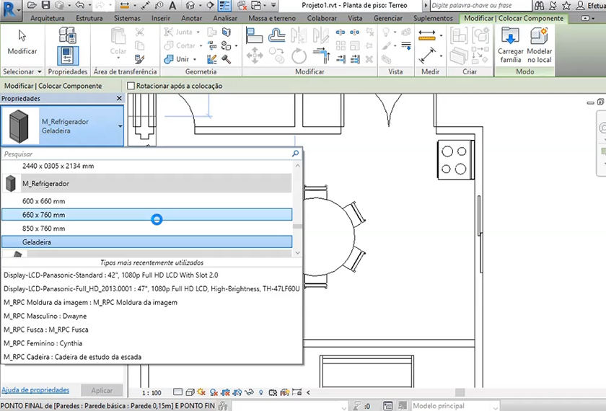Select the 850 x 760 mm type
Screen dimensions: 606x411
click(43, 229)
